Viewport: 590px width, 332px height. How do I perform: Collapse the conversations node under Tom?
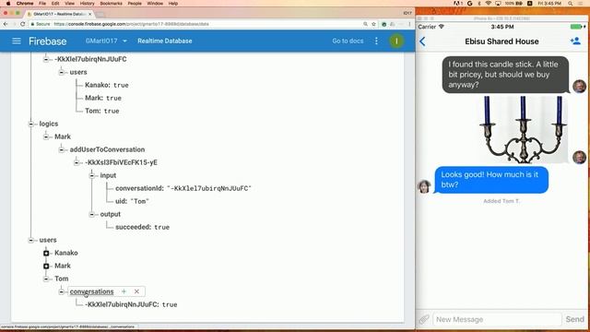(61, 291)
